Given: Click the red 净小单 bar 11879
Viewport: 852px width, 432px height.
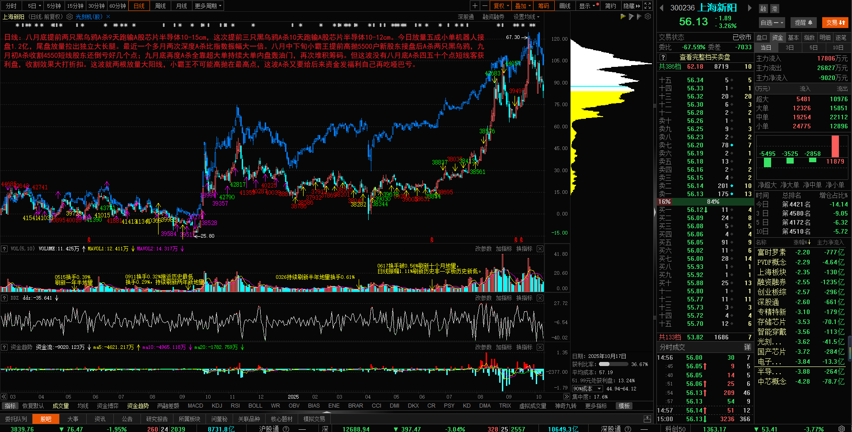Looking at the screenshot, I should [x=835, y=146].
